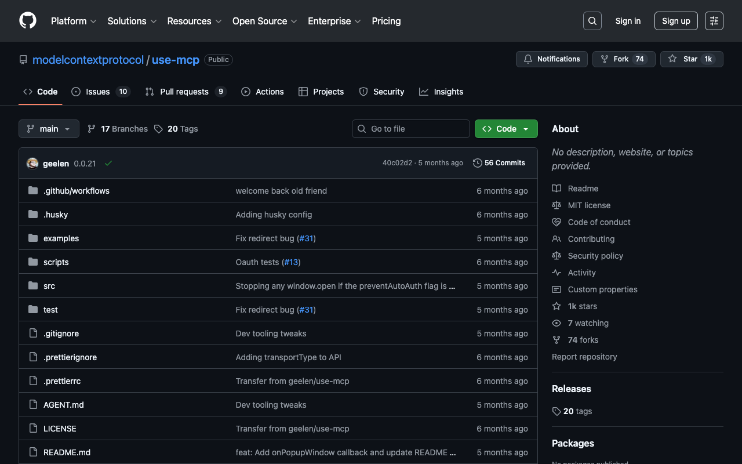This screenshot has width=742, height=464.
Task: Expand the Open Source menu
Action: (264, 21)
